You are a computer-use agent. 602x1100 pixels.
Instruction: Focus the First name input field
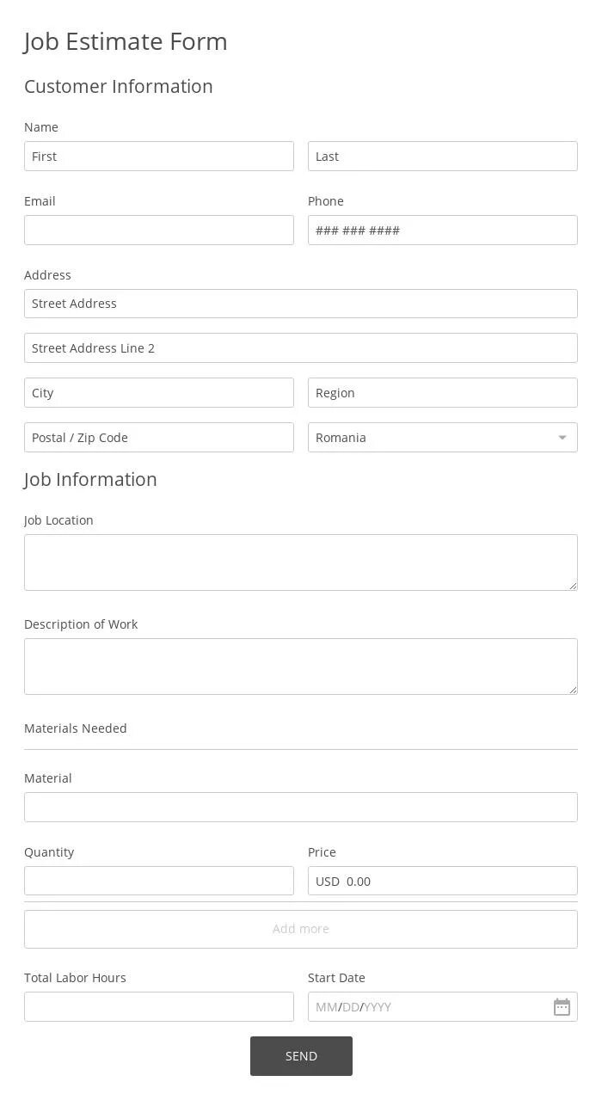159,157
